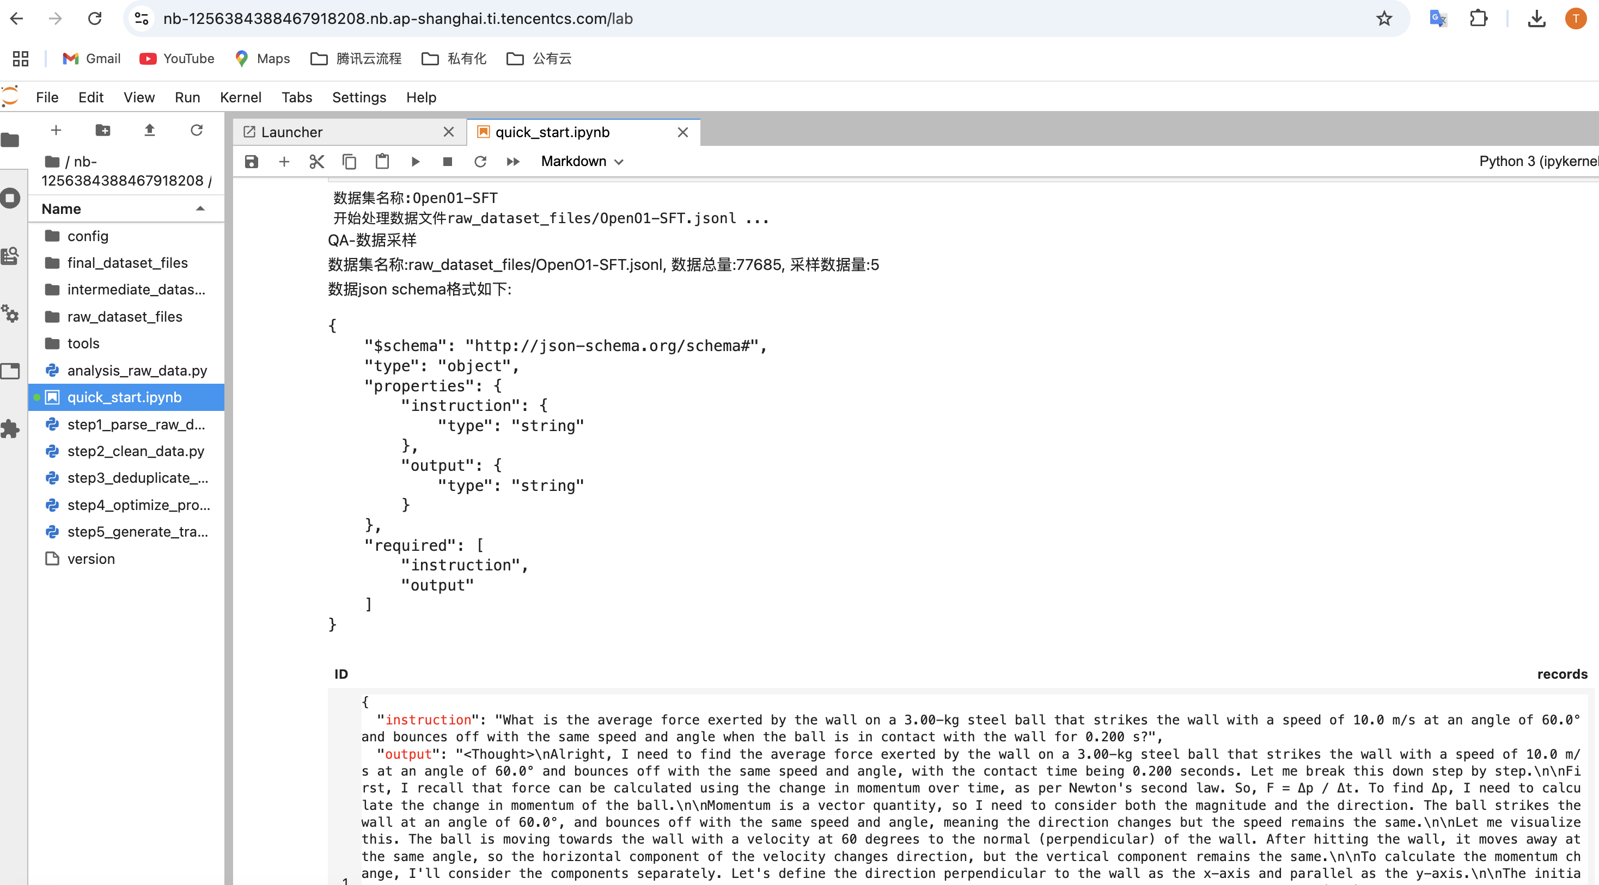This screenshot has height=885, width=1599.
Task: Insert a cell below with the plus icon
Action: [284, 162]
